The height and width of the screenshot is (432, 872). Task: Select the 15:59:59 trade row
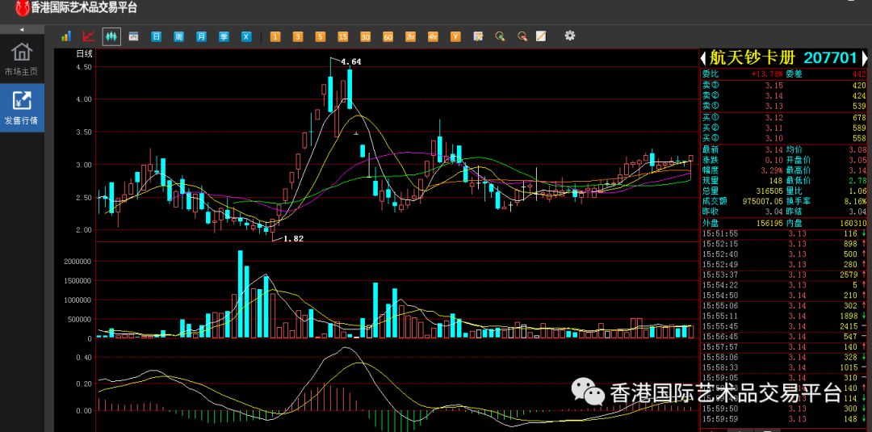(x=783, y=418)
